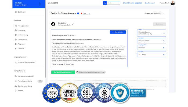The width and height of the screenshot is (188, 107).
Task: Open the Bereich dropdown
Action: click(151, 33)
